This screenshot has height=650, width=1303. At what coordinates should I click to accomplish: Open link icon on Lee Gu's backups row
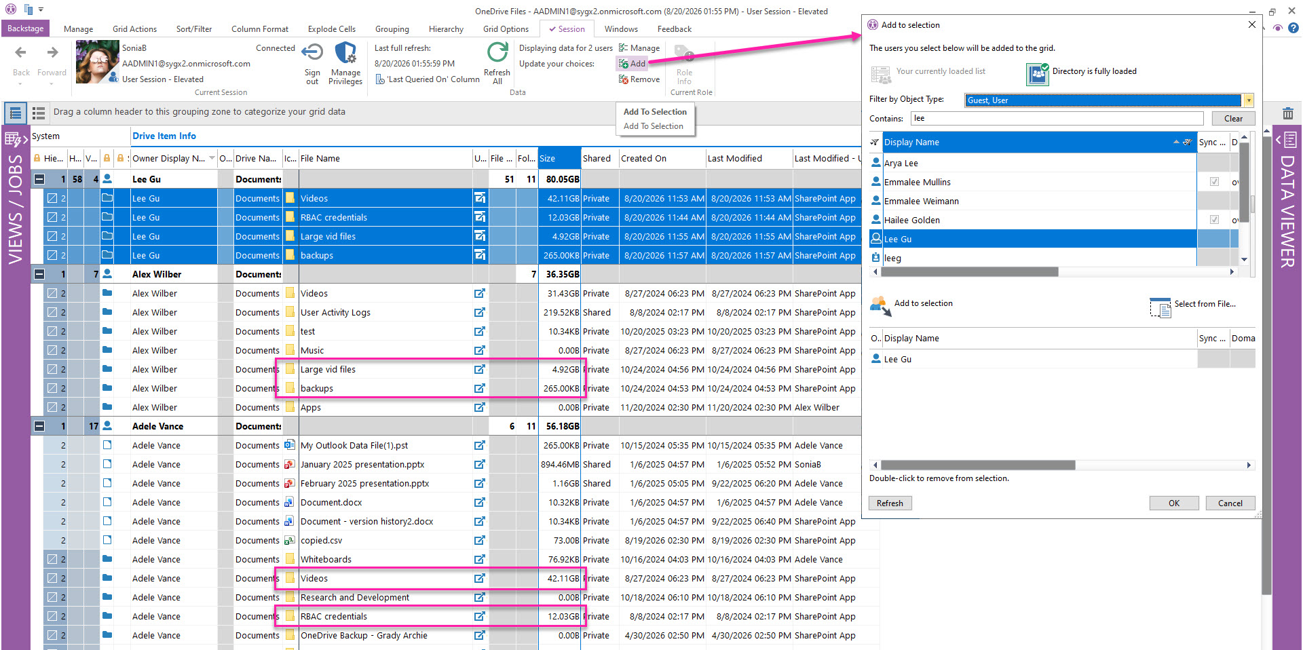480,256
